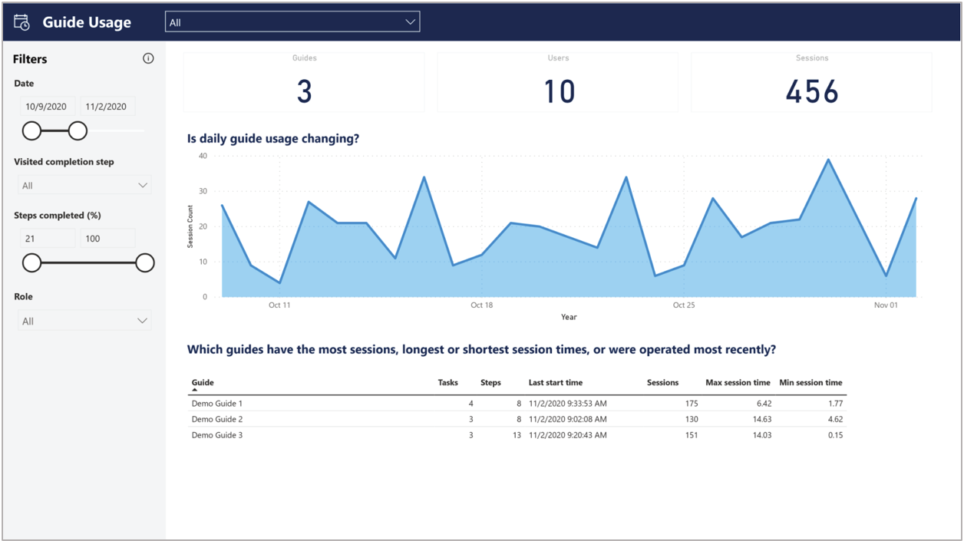Click the info icon next to Filters

(x=148, y=58)
